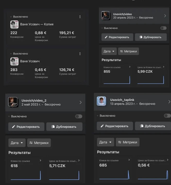This screenshot has width=171, height=185.
Task: Open Метрики settings under Usovich/video
Action: point(129,51)
